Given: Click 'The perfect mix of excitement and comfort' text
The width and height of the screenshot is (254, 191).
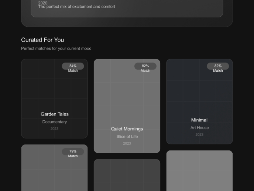Looking at the screenshot, I should [x=77, y=7].
